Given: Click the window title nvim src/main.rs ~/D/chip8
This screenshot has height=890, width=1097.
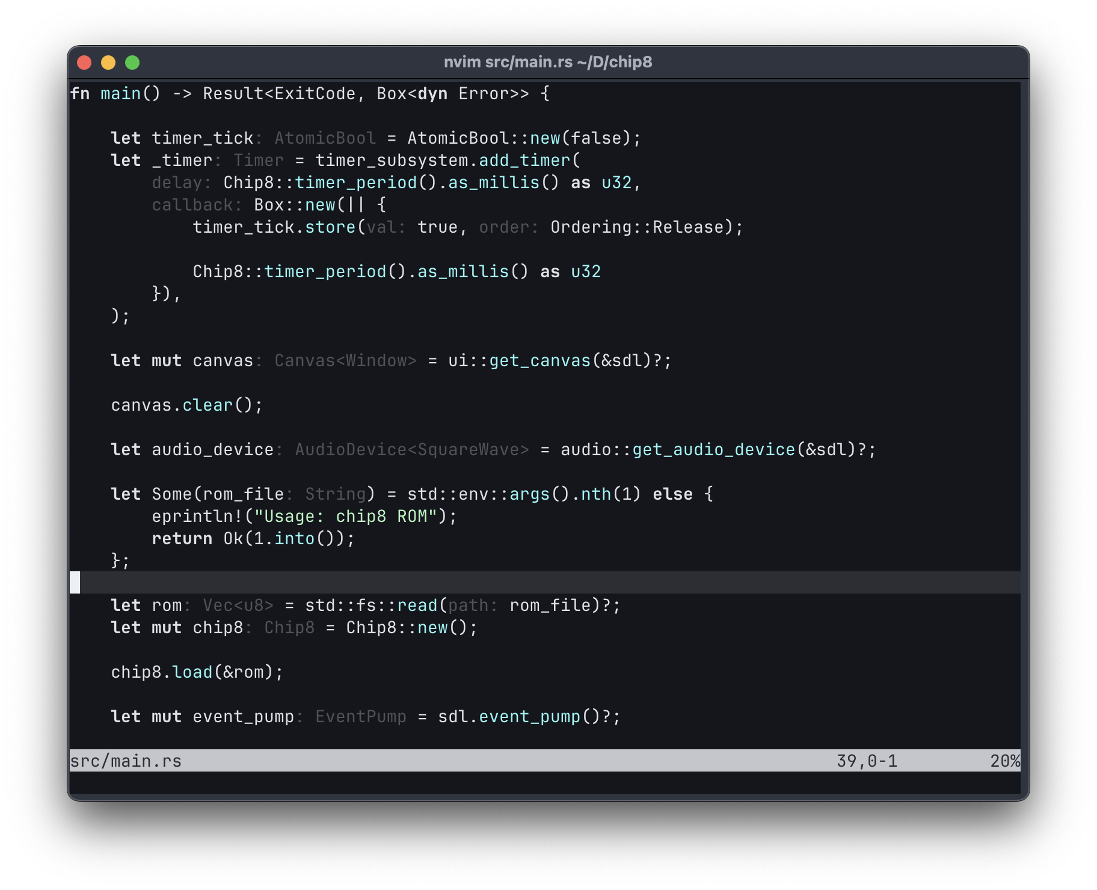Looking at the screenshot, I should click(x=548, y=61).
